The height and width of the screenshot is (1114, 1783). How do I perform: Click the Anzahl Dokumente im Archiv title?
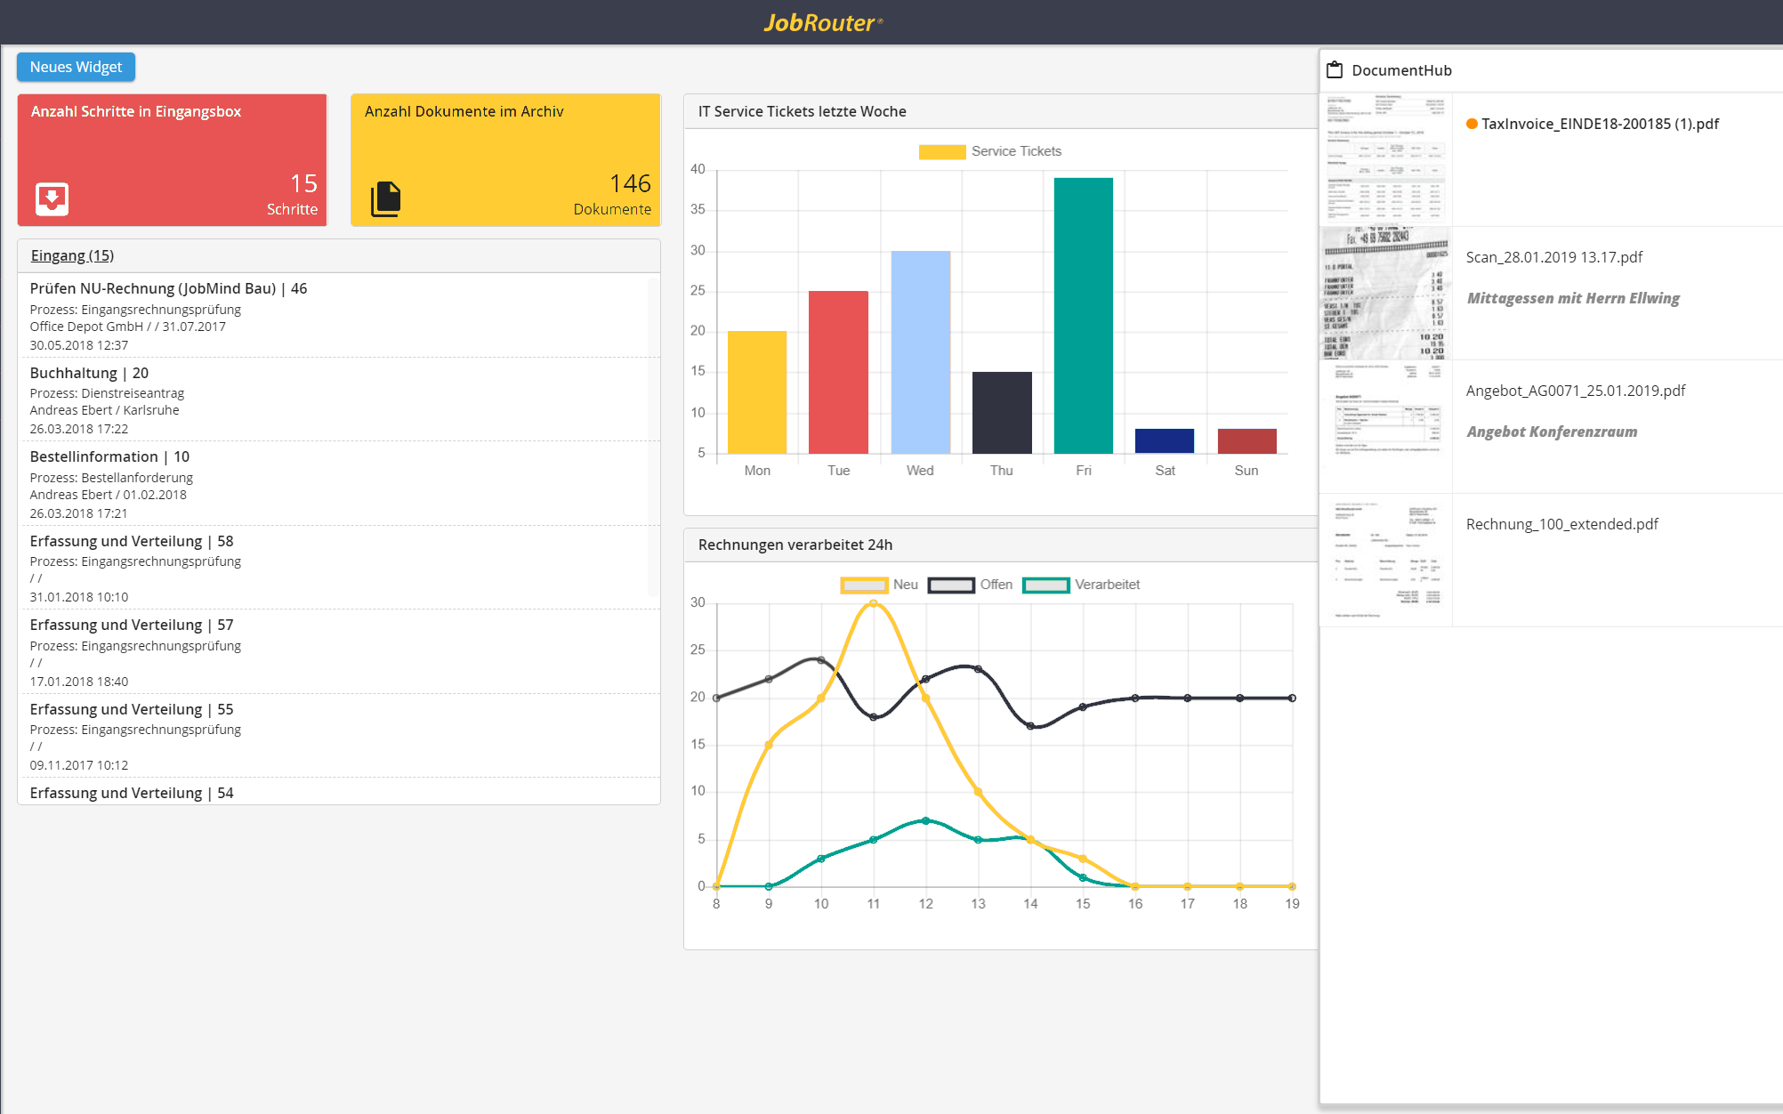tap(464, 111)
